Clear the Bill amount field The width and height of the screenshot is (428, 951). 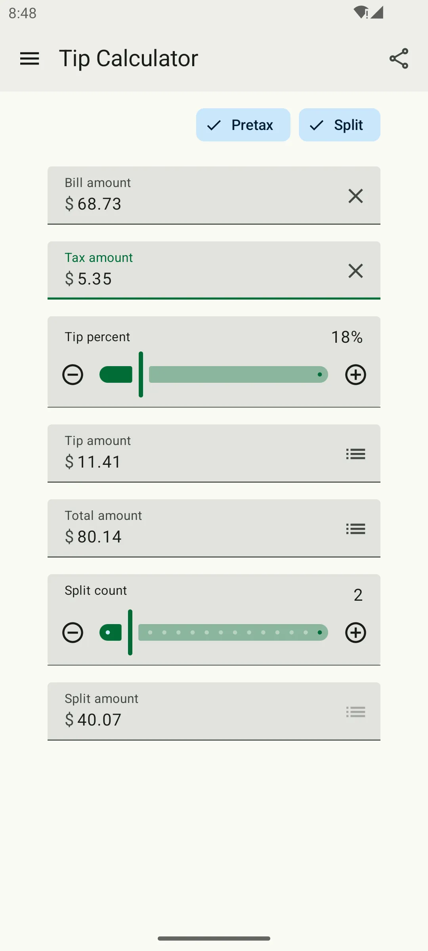click(x=355, y=196)
